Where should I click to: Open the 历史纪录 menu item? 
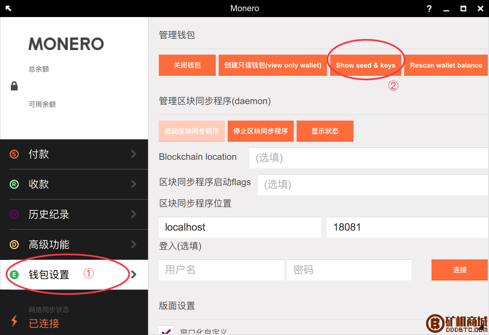click(x=74, y=214)
